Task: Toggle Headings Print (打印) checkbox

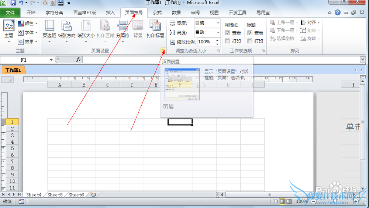Action: [x=250, y=41]
